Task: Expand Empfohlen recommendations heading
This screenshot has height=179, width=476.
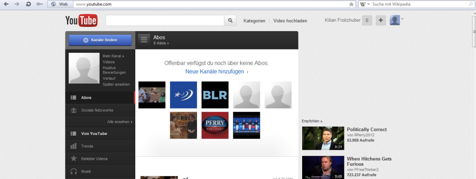Action: click(x=312, y=121)
